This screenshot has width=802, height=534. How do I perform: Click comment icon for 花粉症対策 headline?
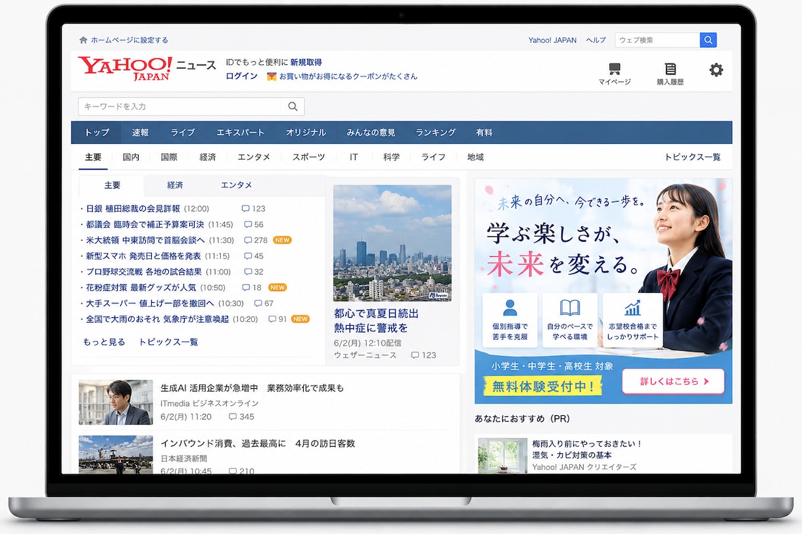click(246, 288)
